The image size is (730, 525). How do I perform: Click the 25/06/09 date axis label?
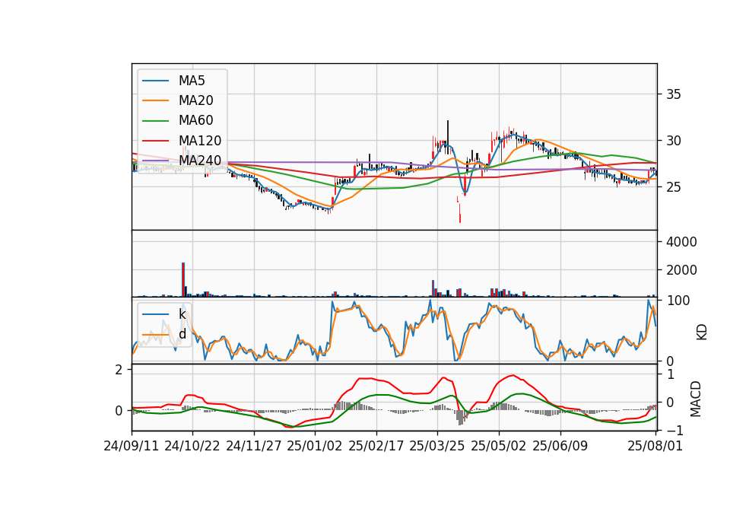(560, 447)
